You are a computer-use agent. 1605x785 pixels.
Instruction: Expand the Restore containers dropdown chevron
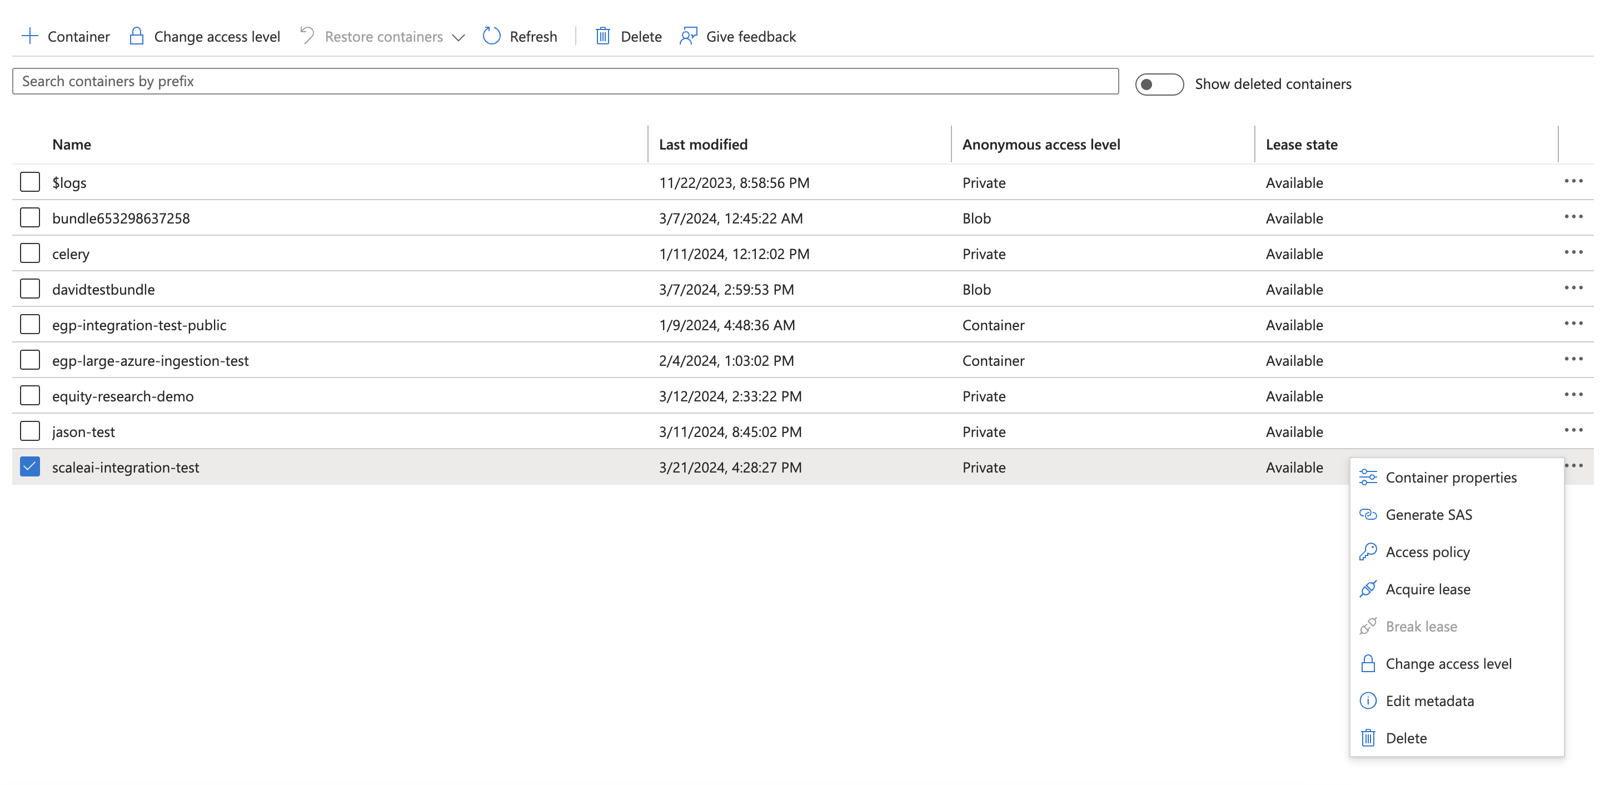[x=458, y=37]
